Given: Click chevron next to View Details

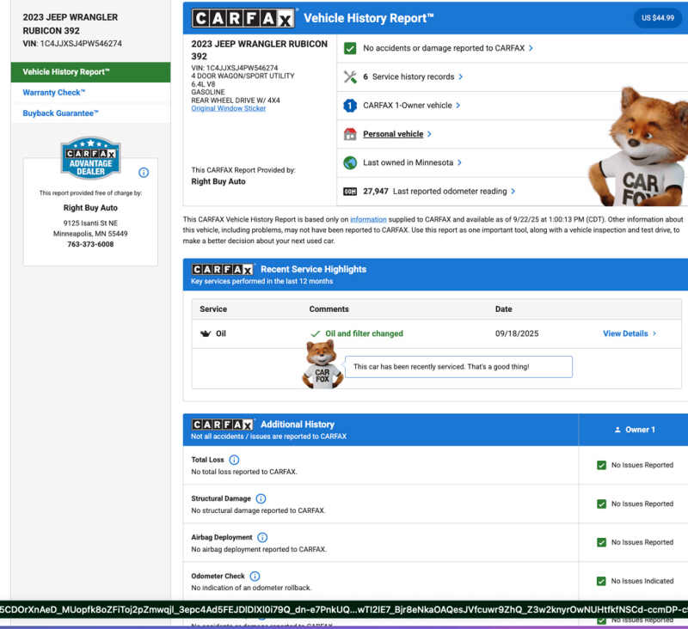Looking at the screenshot, I should pyautogui.click(x=654, y=333).
